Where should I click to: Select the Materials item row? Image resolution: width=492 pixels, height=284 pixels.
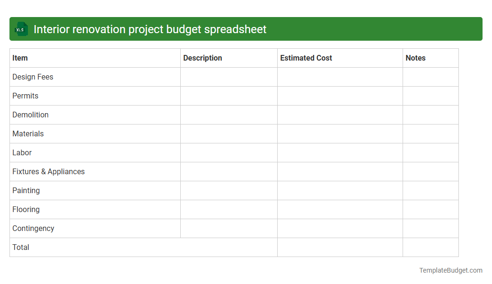coord(28,133)
